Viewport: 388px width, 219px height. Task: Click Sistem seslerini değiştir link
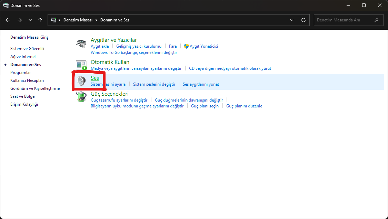click(x=154, y=84)
